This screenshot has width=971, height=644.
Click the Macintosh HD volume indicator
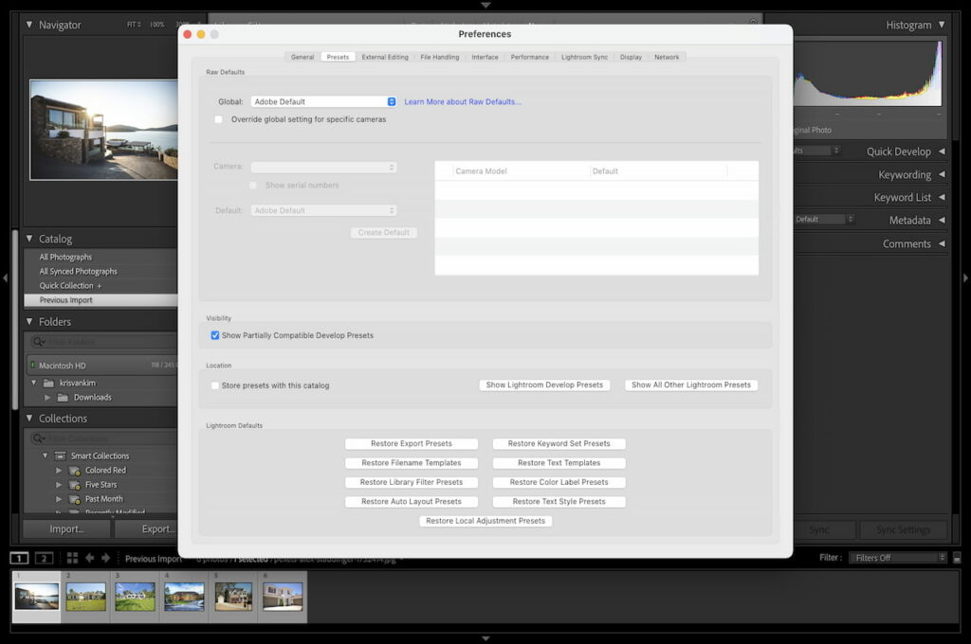click(31, 365)
